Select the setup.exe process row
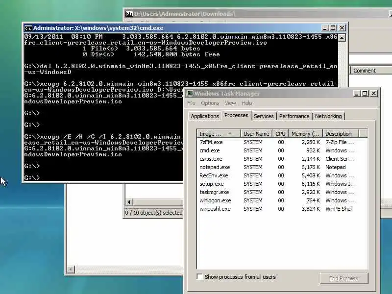The height and width of the screenshot is (294, 392). pyautogui.click(x=282, y=184)
